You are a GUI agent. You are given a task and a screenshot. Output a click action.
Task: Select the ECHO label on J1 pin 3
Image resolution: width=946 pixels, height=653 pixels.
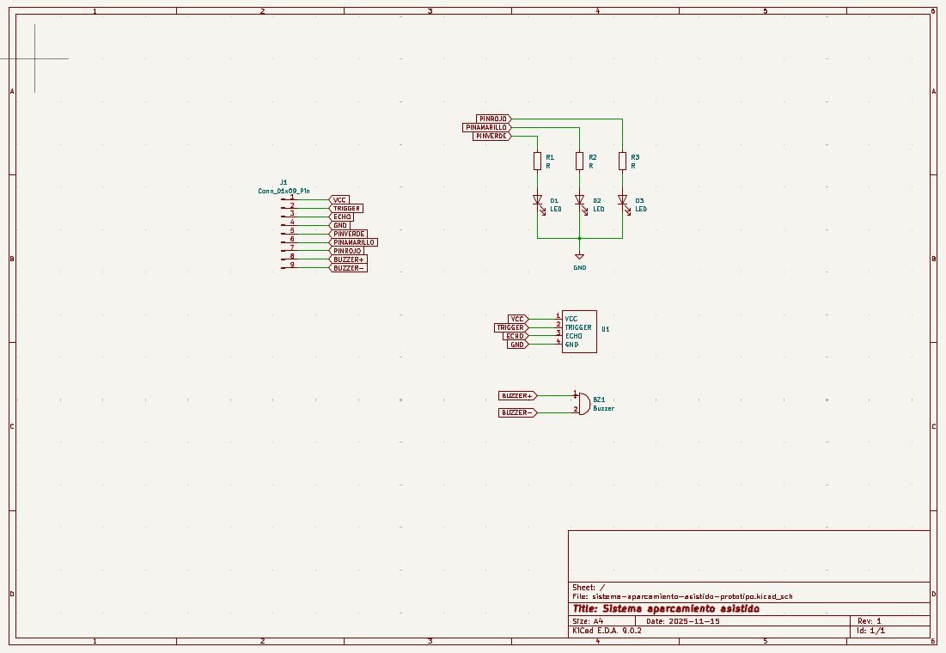pyautogui.click(x=341, y=217)
